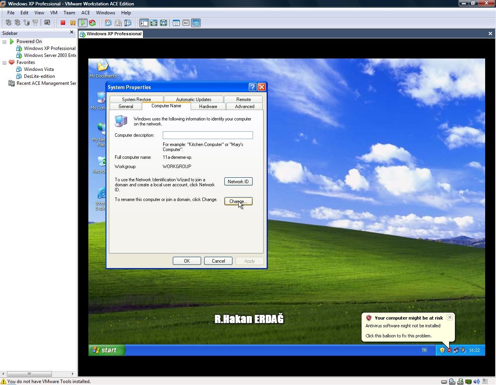The width and height of the screenshot is (496, 385).
Task: Enter Full Screen mode via toolbar icon
Action: point(164,23)
